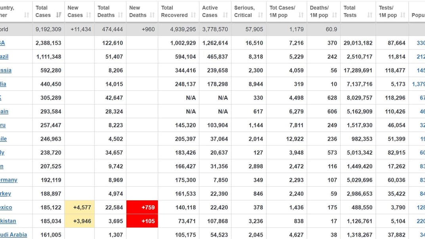Screen dimensions: 425x239
Task: Click India's population link showing 1,379
Action: tap(418, 84)
